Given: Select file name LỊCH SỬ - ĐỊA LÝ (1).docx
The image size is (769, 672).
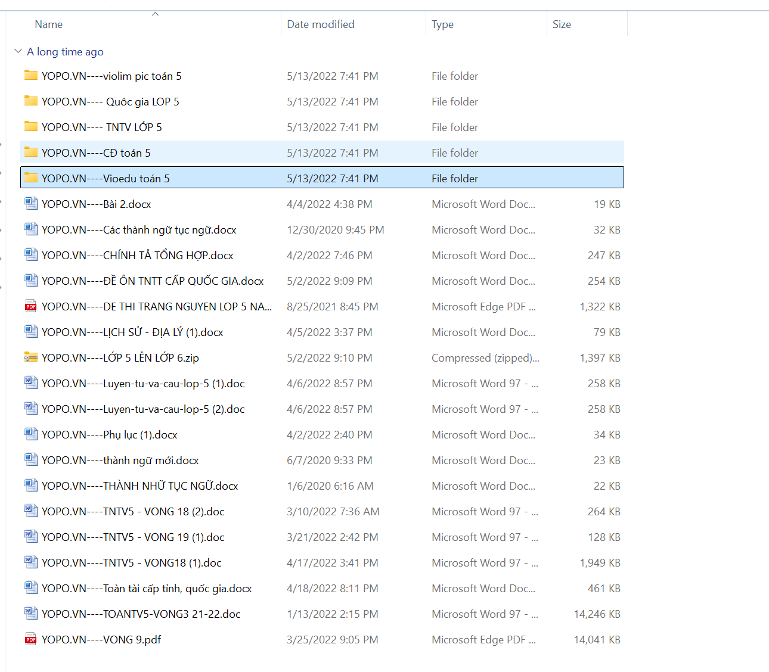Looking at the screenshot, I should pos(163,332).
